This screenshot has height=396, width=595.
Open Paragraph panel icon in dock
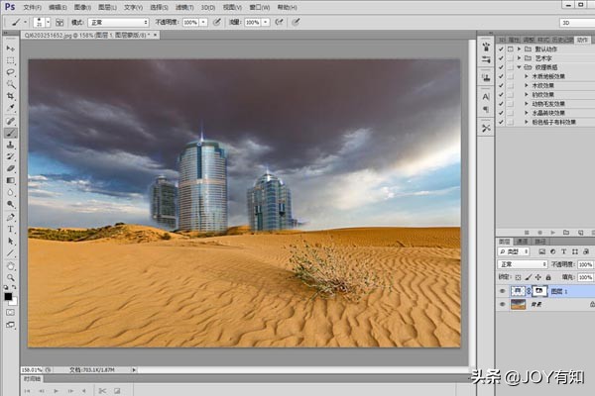[x=486, y=110]
